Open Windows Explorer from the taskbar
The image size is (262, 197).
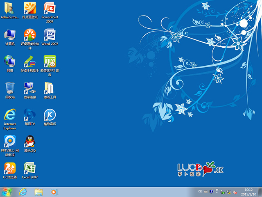pyautogui.click(x=38, y=192)
